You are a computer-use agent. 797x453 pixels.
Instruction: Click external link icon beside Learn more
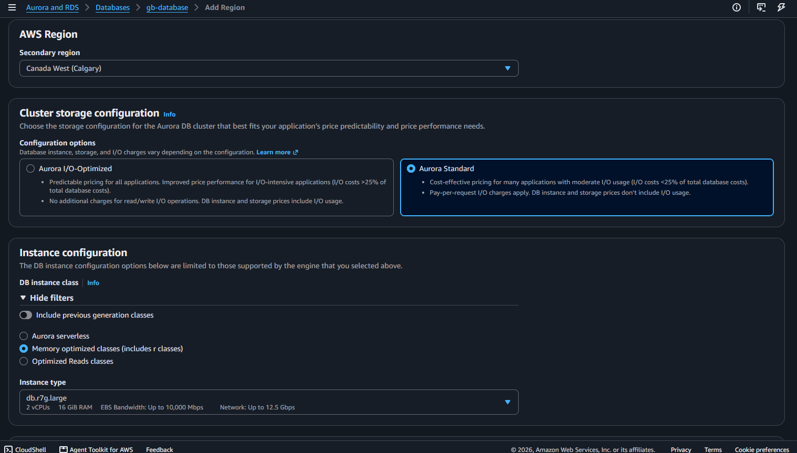coord(296,152)
